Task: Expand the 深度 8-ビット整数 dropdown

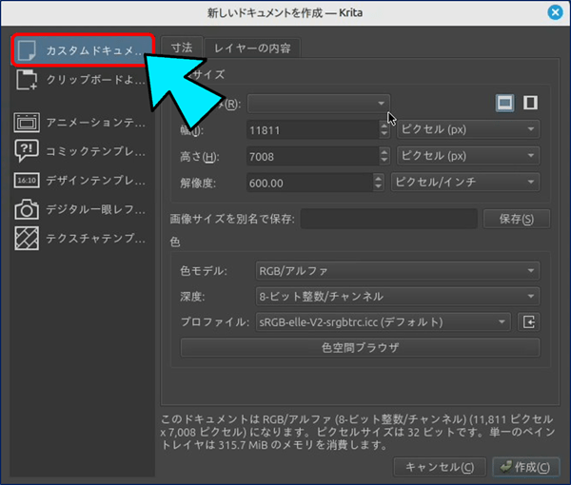Action: pos(397,297)
